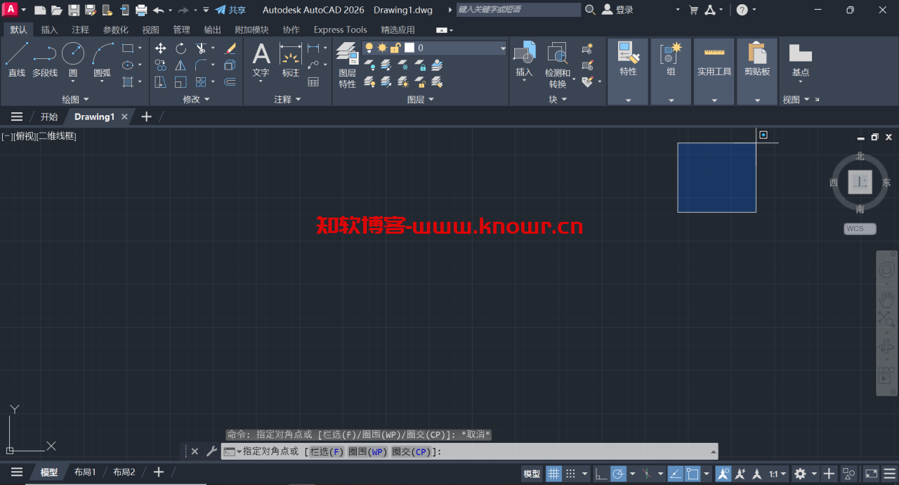Image resolution: width=899 pixels, height=485 pixels.
Task: Click the Fillet tool icon
Action: coord(201,65)
